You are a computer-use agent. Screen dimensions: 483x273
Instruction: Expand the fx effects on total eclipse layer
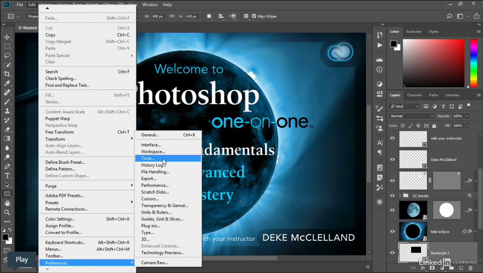coord(476,231)
